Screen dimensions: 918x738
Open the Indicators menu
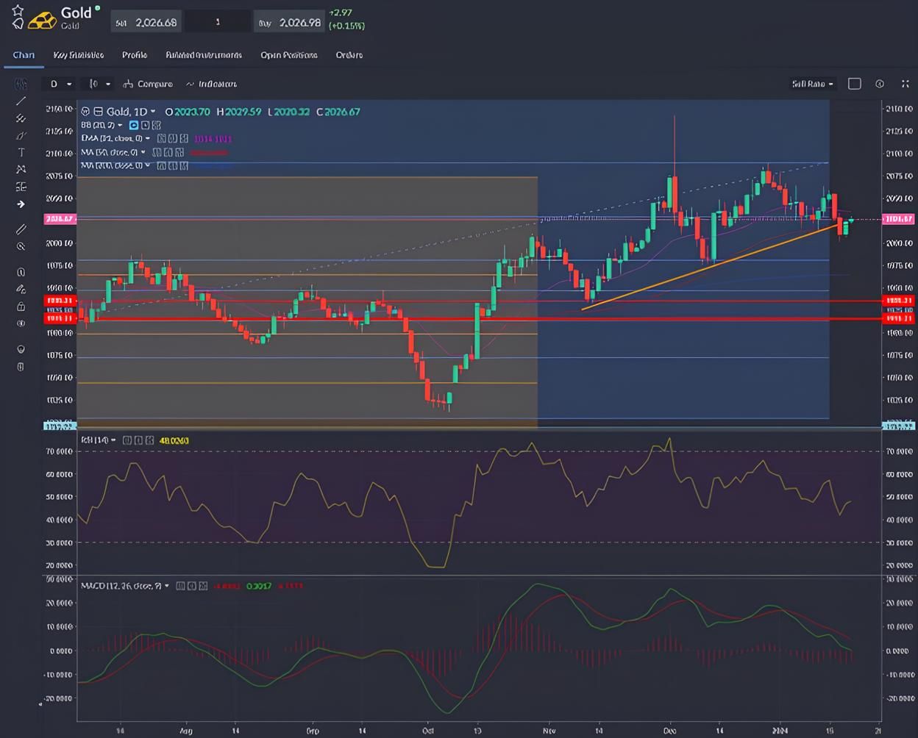point(213,84)
